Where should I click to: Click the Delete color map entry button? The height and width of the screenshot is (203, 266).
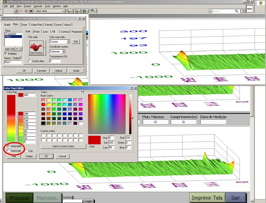[x=29, y=156]
